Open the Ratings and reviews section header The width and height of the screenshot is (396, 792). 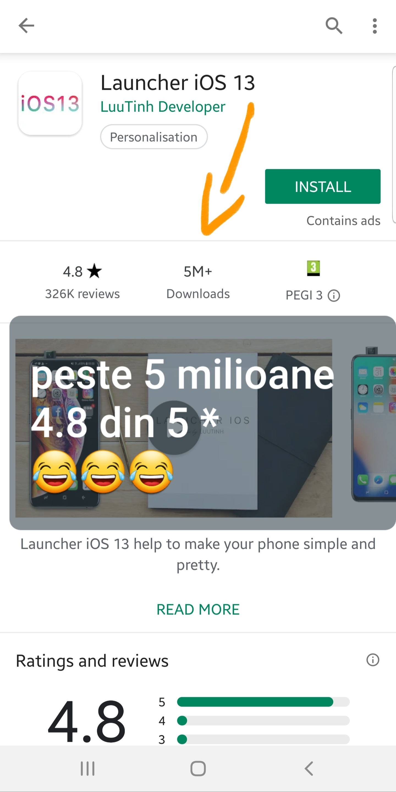(92, 661)
